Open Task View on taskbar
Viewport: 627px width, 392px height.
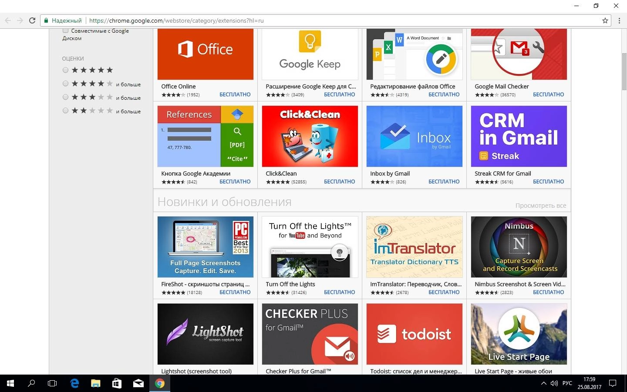(x=52, y=383)
